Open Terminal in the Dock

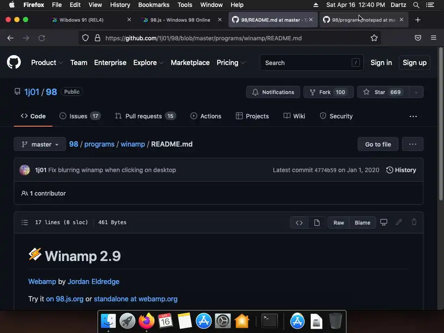point(269,321)
